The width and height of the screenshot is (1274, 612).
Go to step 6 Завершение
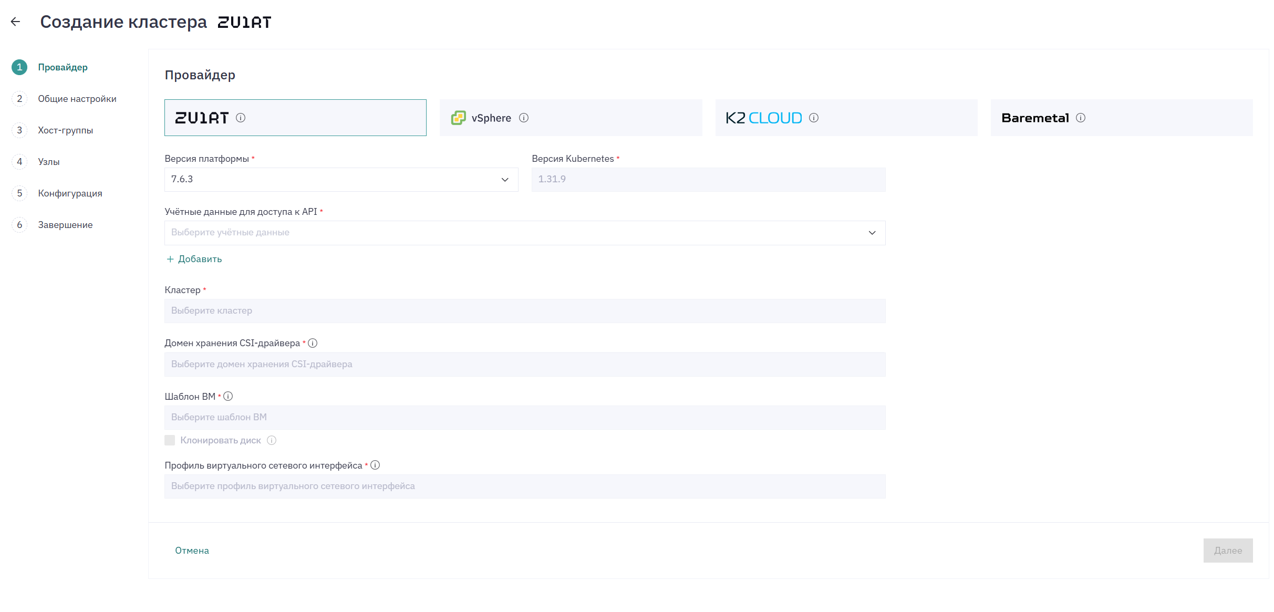tap(53, 225)
